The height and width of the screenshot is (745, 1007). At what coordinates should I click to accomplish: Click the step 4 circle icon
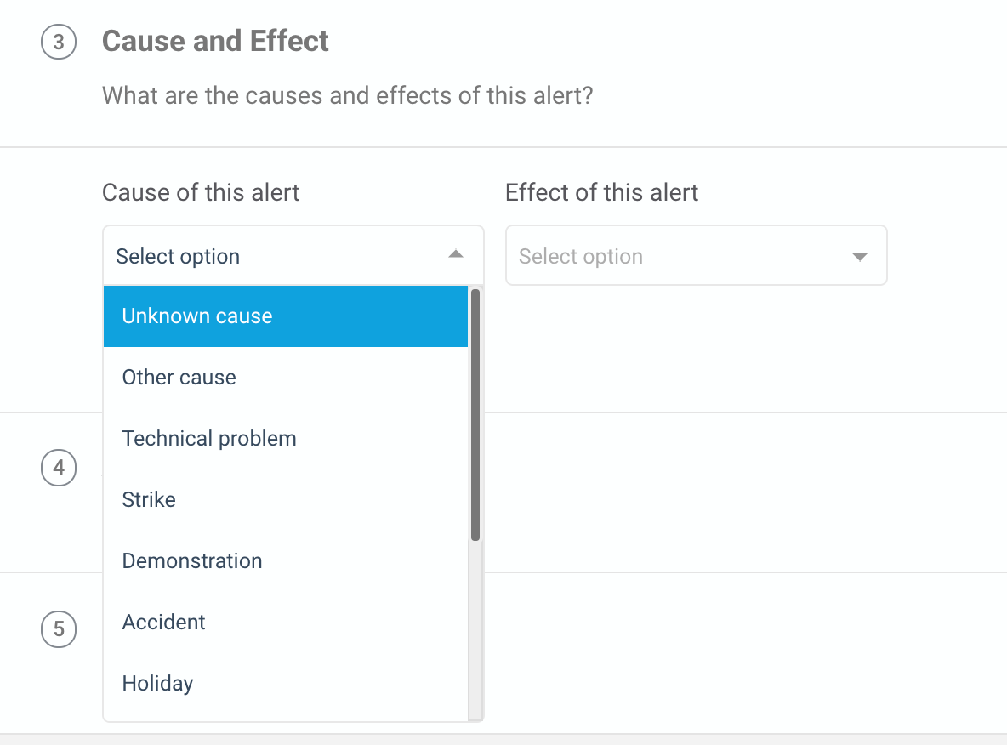click(x=59, y=468)
